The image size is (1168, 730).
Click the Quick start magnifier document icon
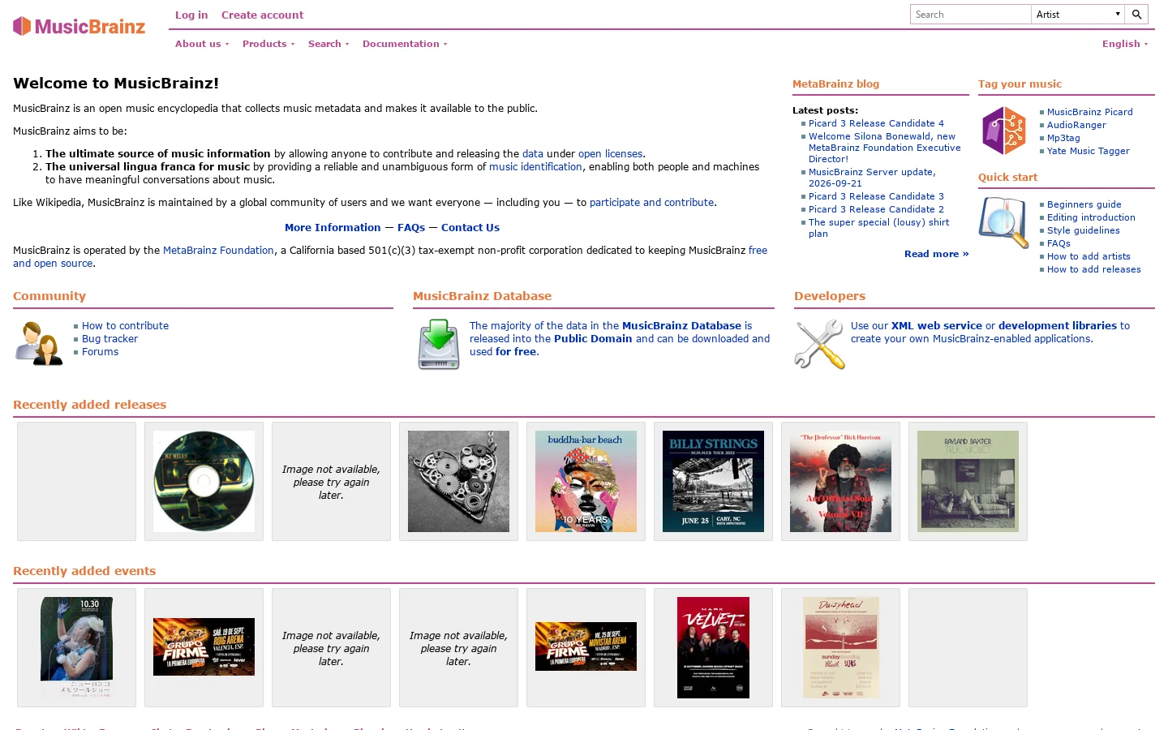[1003, 222]
